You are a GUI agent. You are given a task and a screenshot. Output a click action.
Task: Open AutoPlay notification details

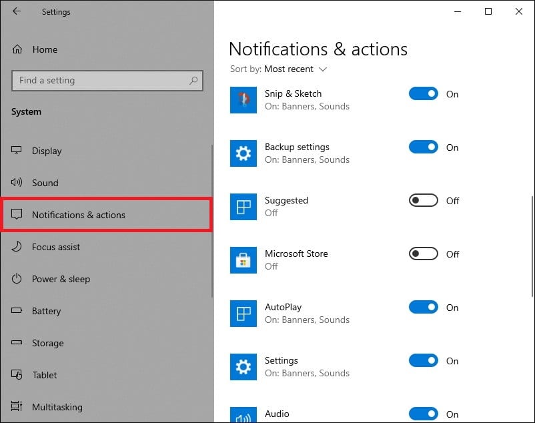(x=307, y=313)
